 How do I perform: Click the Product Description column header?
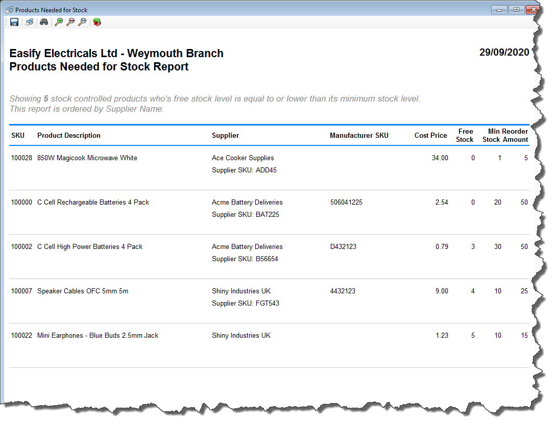click(69, 136)
